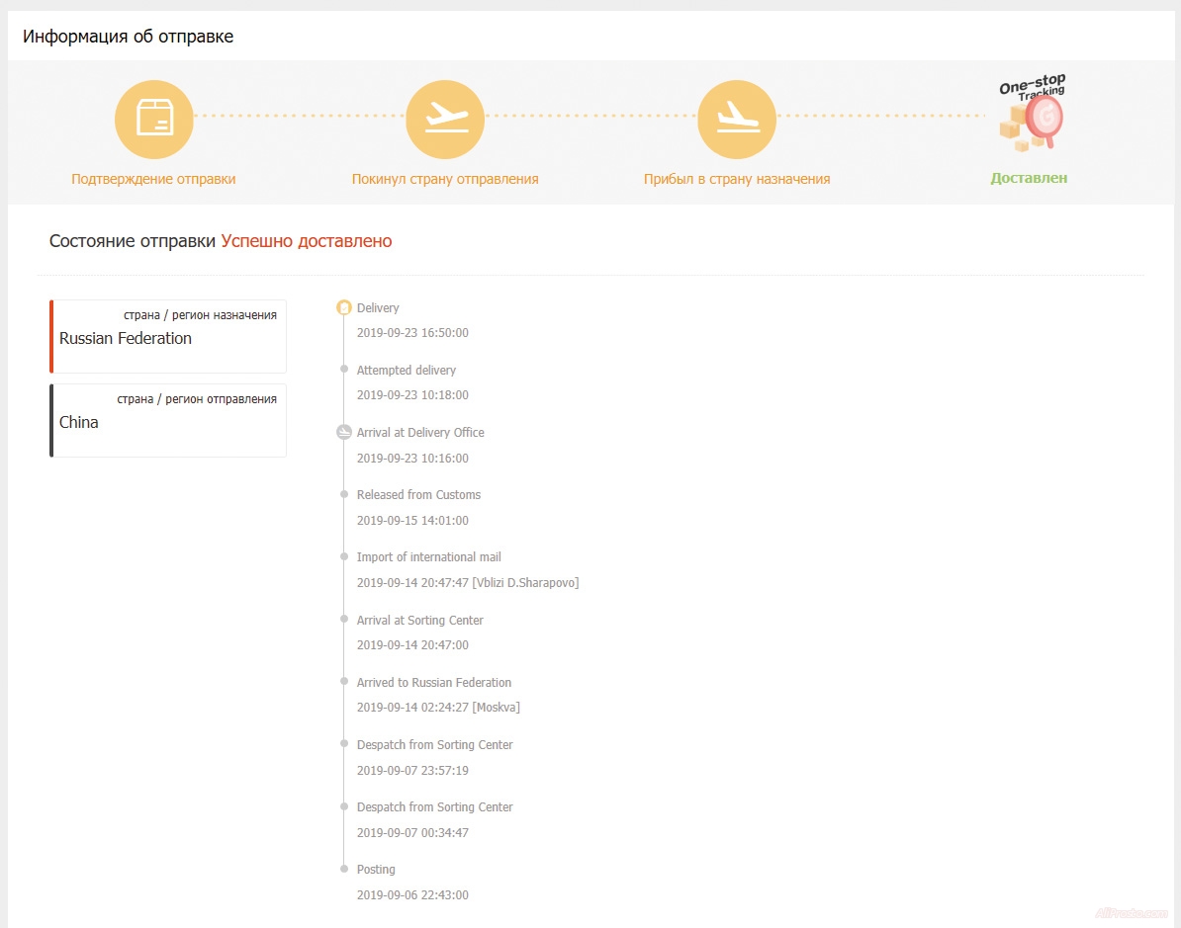Click the 'Информация об отправке' header
This screenshot has width=1181, height=928.
tap(129, 38)
